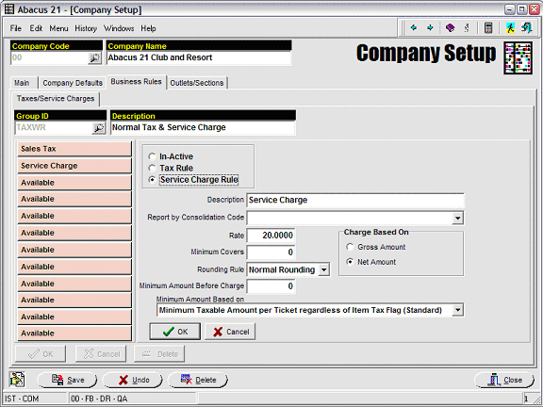
Task: Open the Help menu
Action: point(148,28)
